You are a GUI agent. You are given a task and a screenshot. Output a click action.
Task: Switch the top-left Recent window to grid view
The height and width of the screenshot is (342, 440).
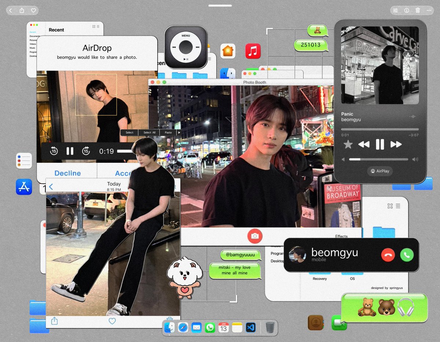tap(93, 26)
